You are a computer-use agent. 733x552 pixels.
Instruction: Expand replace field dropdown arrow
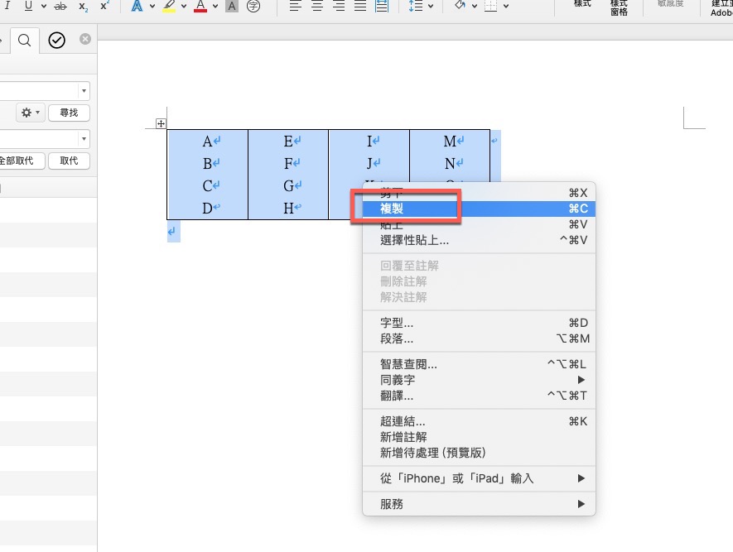coord(84,139)
